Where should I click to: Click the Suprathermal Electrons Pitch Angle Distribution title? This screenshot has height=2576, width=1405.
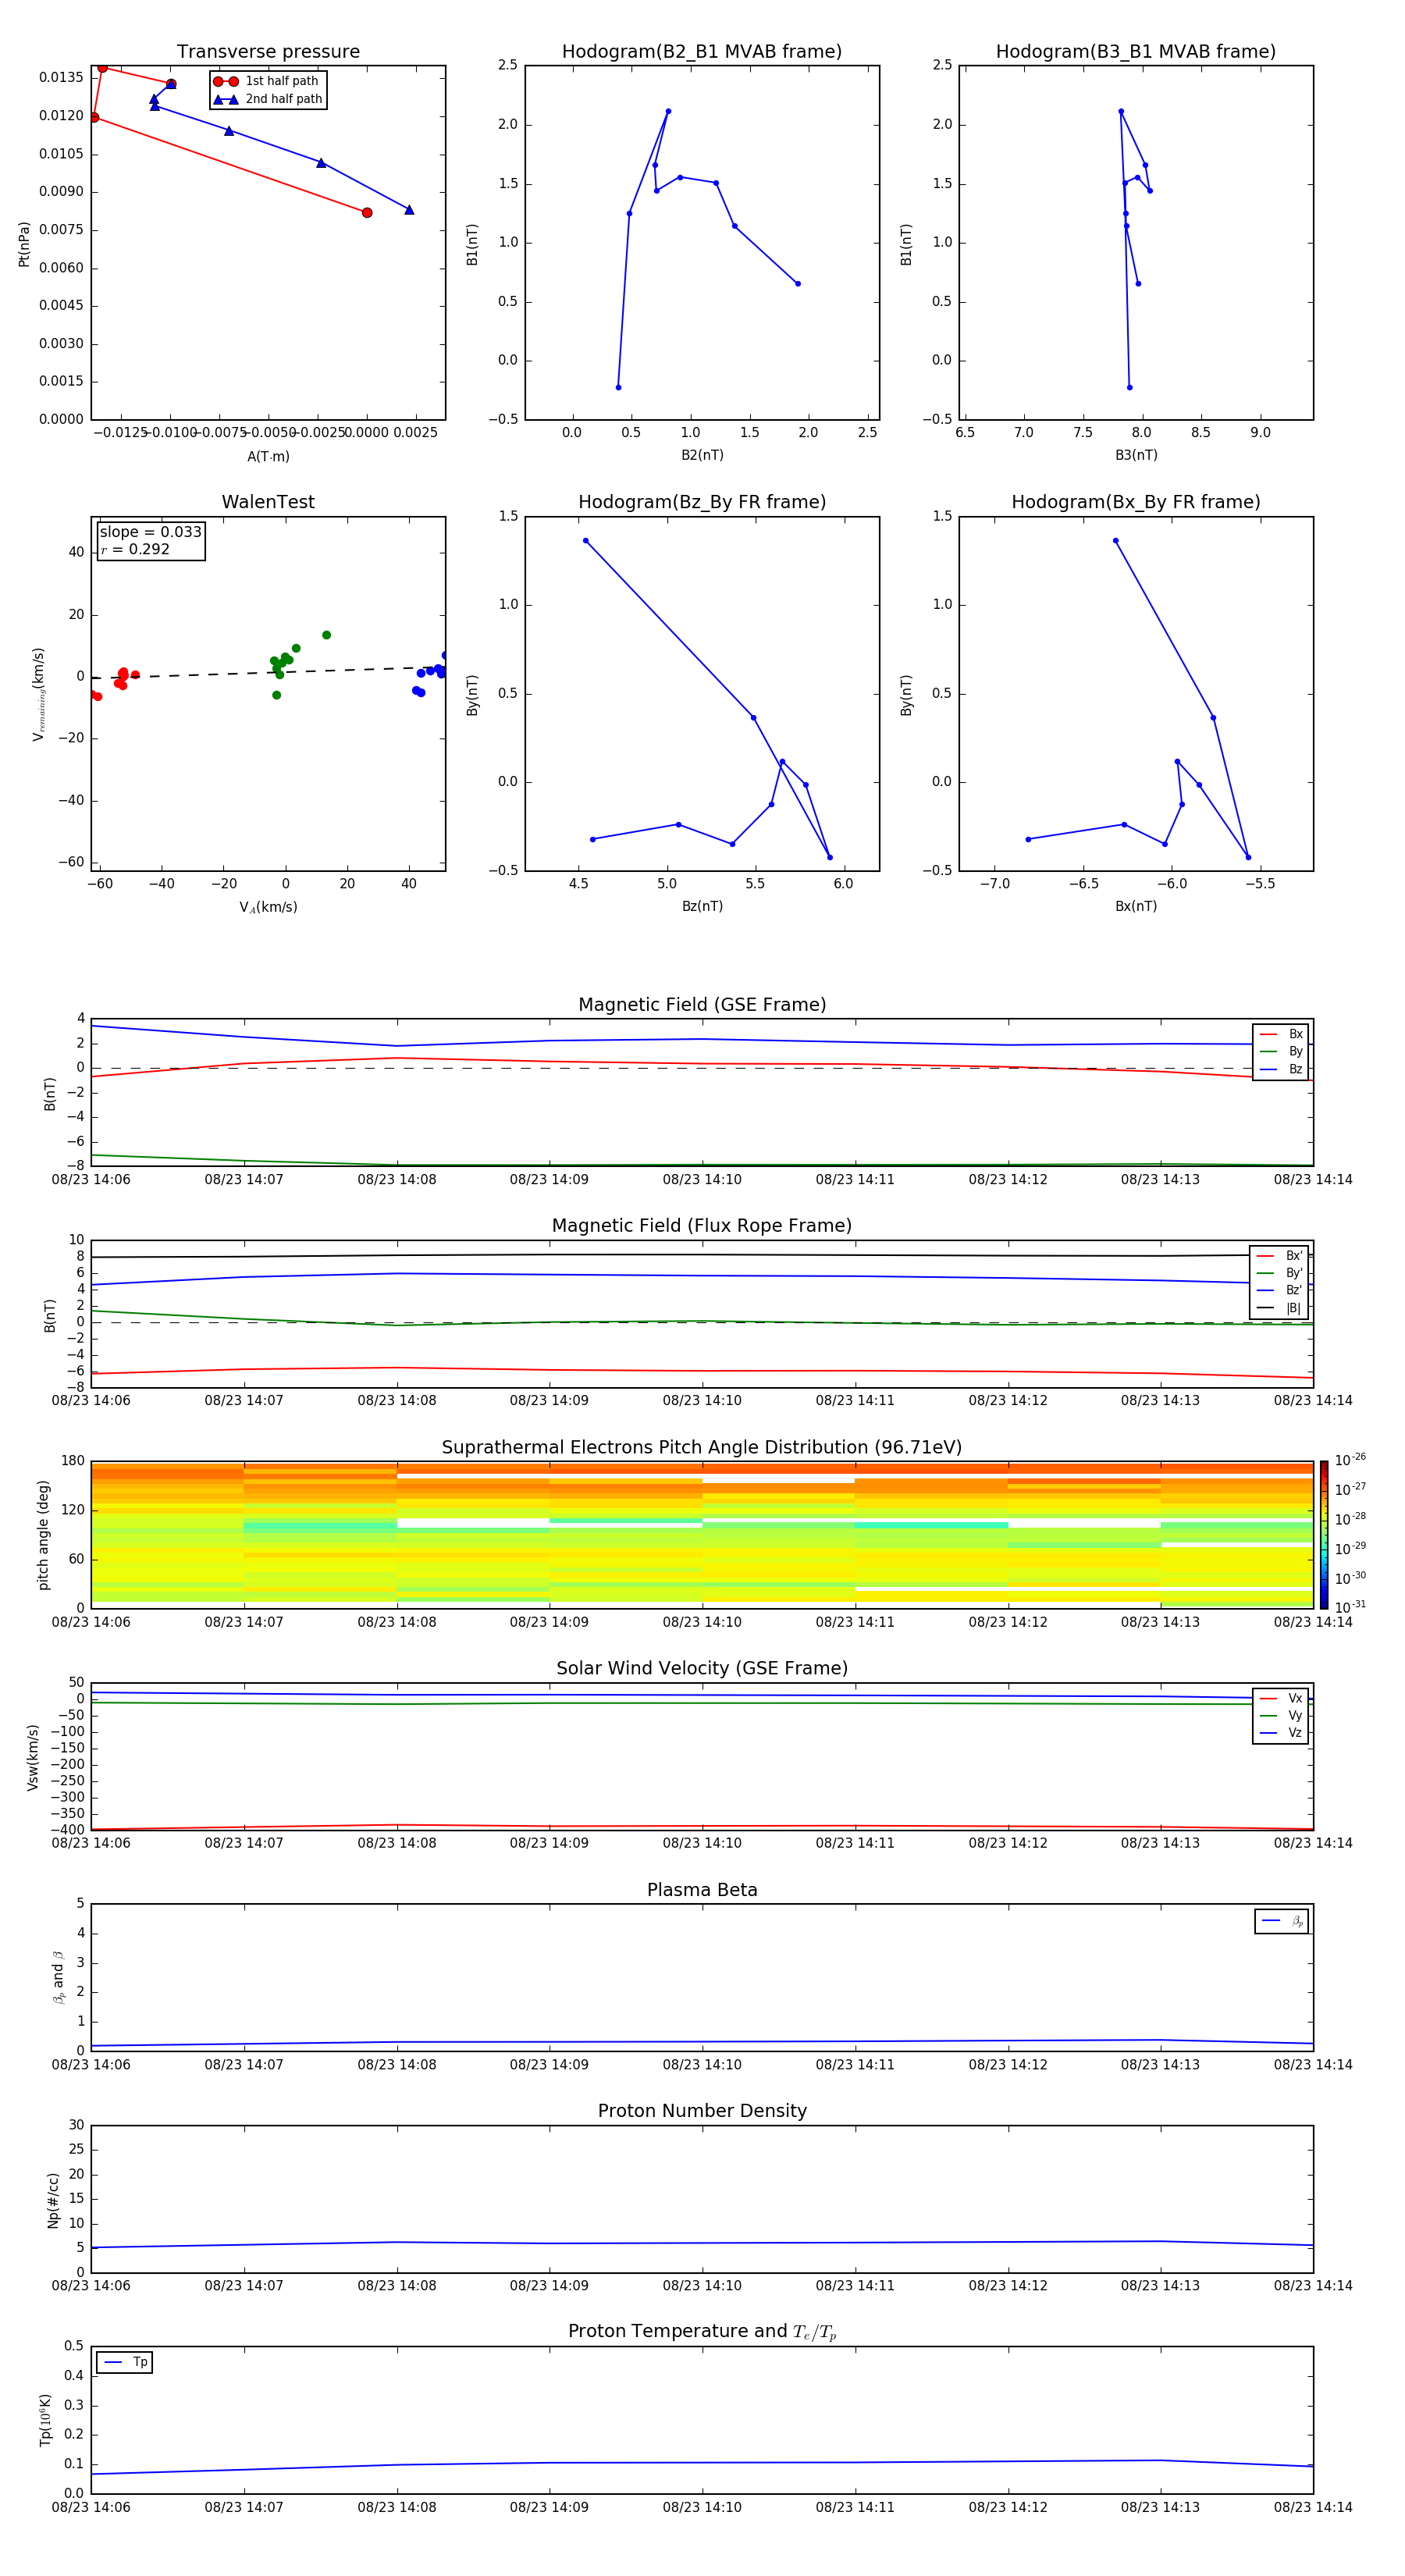(x=702, y=1447)
